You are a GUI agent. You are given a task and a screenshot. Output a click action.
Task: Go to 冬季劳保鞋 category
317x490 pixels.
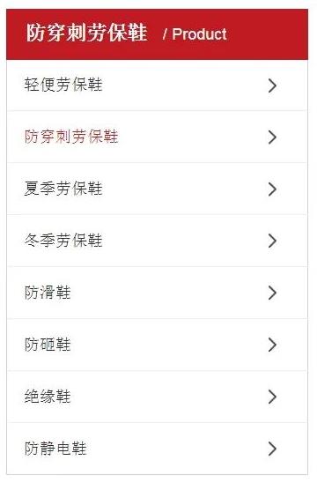click(x=63, y=241)
